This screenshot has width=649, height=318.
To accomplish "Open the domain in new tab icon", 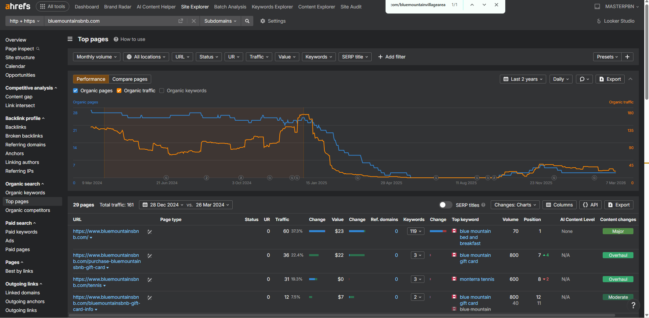I will pos(181,21).
